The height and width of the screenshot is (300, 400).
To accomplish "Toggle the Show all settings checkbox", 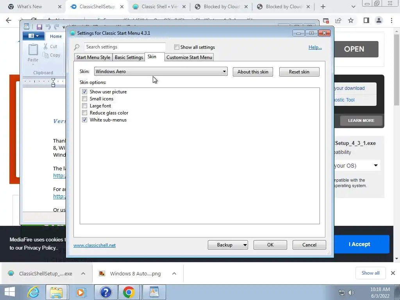I will pos(177,47).
